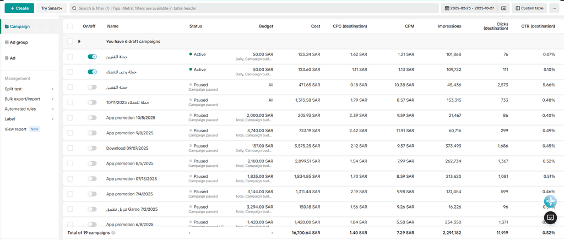Click the search magnifier icon

coord(74,8)
